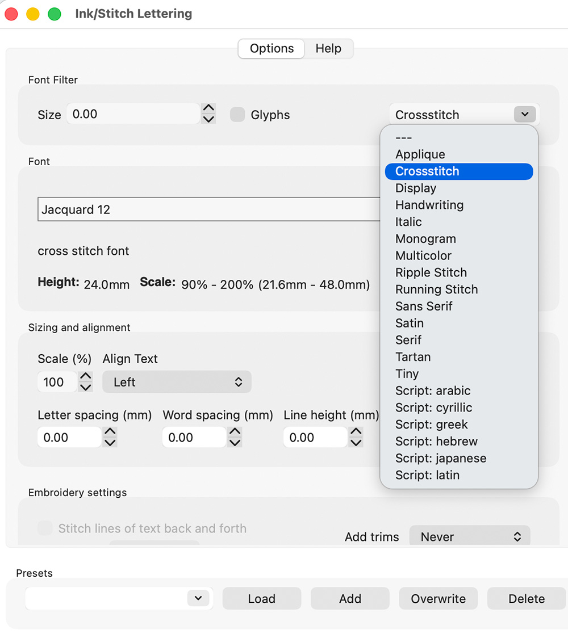Choose Script: hebrew option
568x634 pixels.
tap(459, 442)
